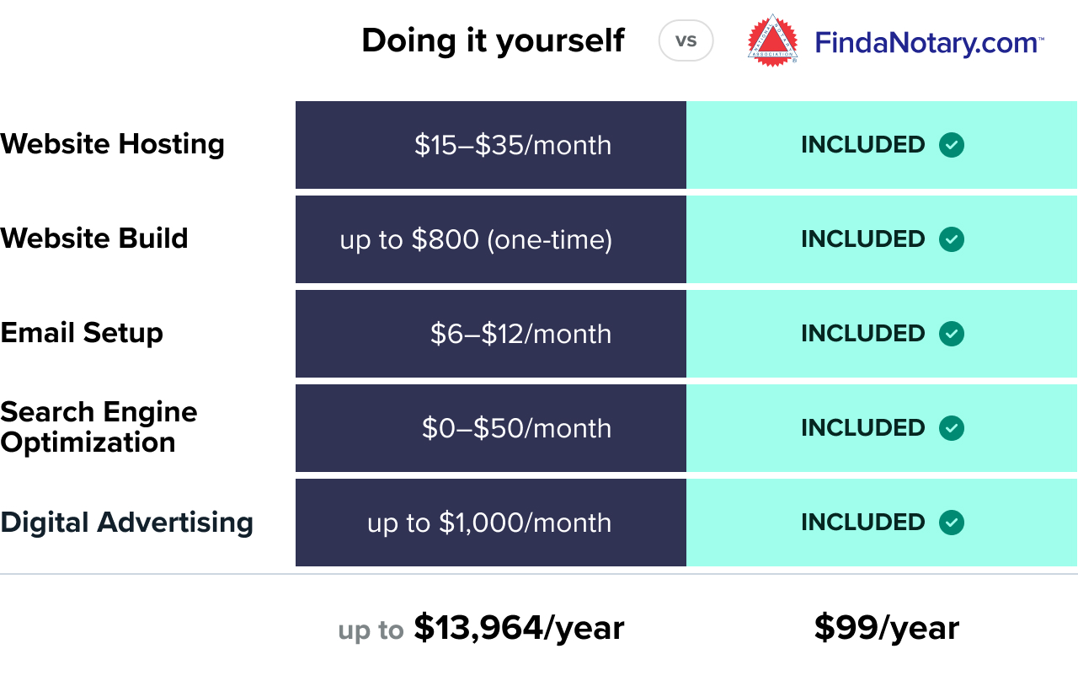Click the Email Setup row label

[x=82, y=333]
